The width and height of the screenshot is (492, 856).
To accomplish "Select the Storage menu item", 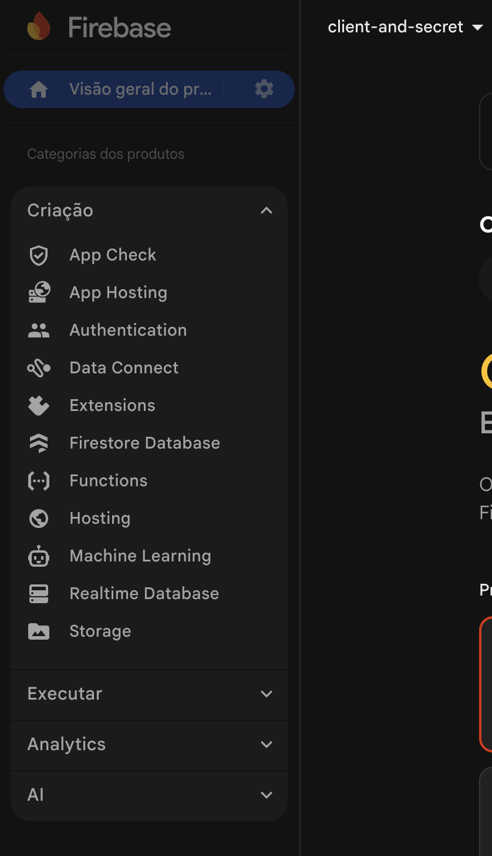I will (100, 631).
